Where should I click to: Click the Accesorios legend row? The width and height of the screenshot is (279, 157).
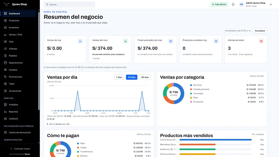(x=227, y=102)
